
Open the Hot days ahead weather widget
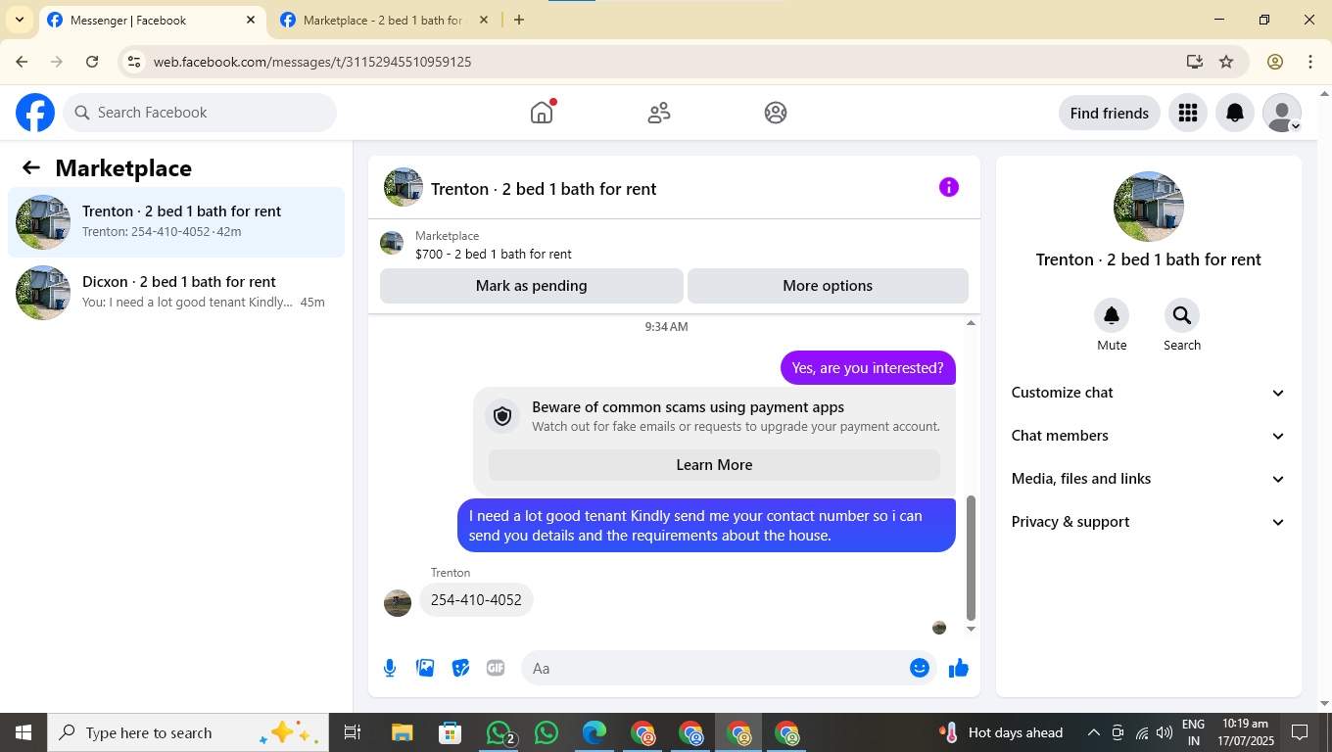tap(1001, 732)
